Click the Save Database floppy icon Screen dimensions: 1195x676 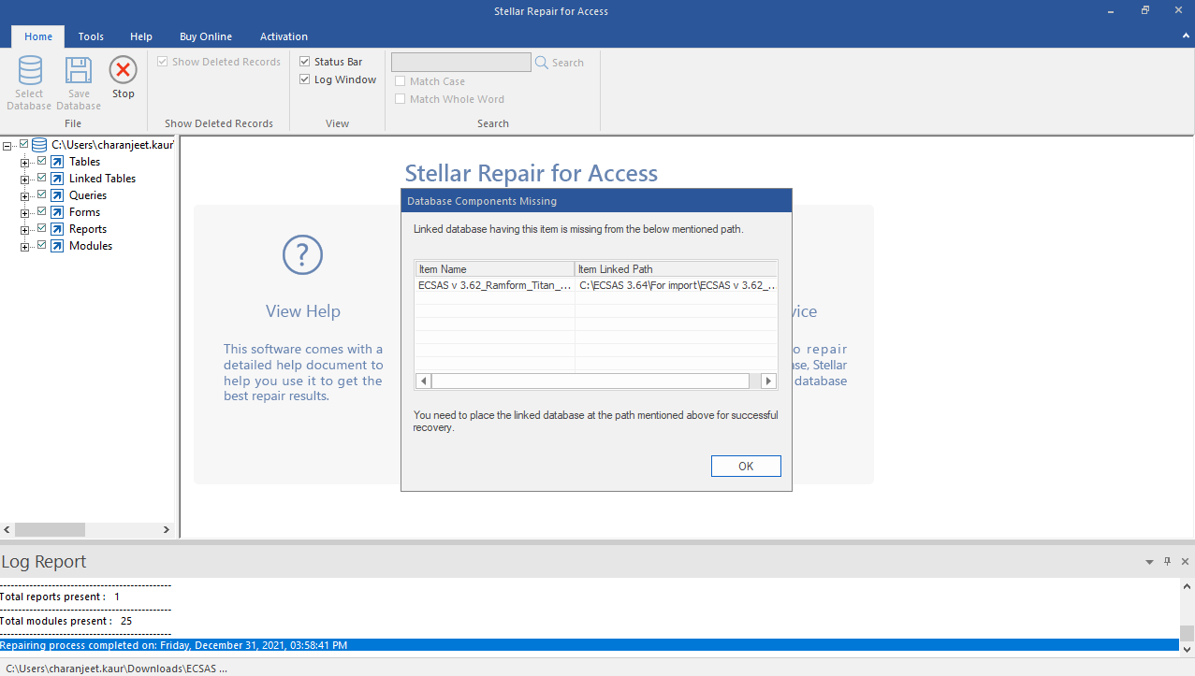pyautogui.click(x=79, y=70)
